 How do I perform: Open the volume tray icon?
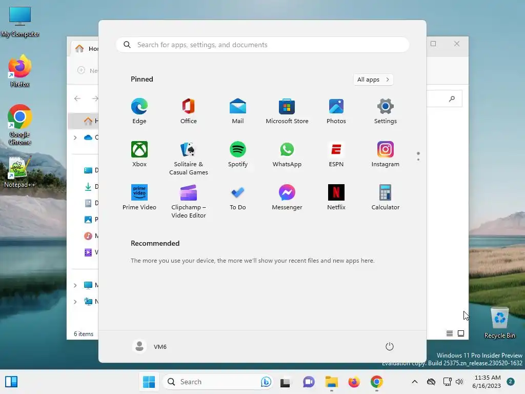click(459, 382)
